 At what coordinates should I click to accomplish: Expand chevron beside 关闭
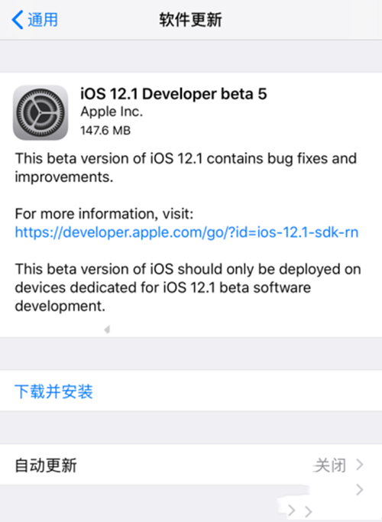359,465
